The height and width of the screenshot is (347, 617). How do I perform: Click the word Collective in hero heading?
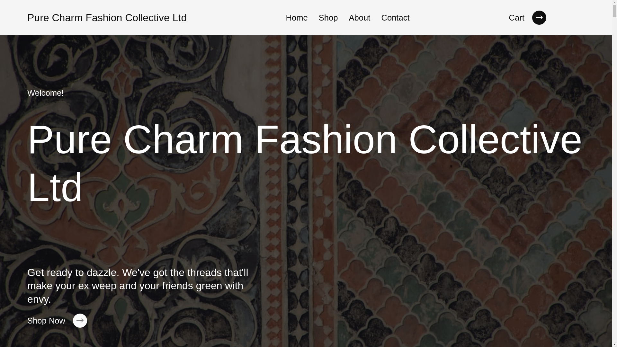pos(495,139)
